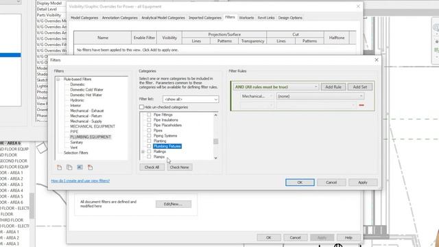This screenshot has width=439, height=247.
Task: Open the AND (All rules must be true) dropdown
Action: (x=276, y=87)
